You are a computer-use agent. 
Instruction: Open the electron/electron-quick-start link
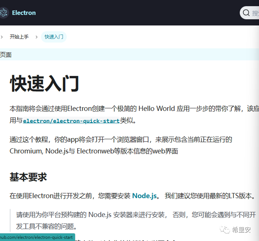tap(71, 121)
